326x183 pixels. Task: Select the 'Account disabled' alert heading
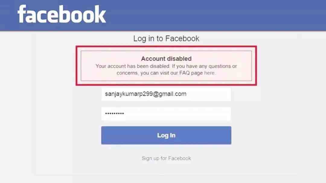166,59
